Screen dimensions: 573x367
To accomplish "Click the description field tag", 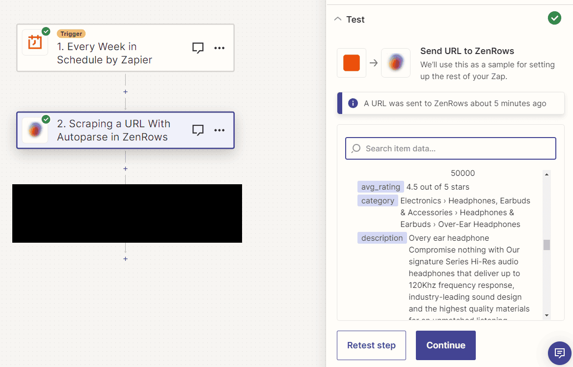I will pyautogui.click(x=382, y=238).
